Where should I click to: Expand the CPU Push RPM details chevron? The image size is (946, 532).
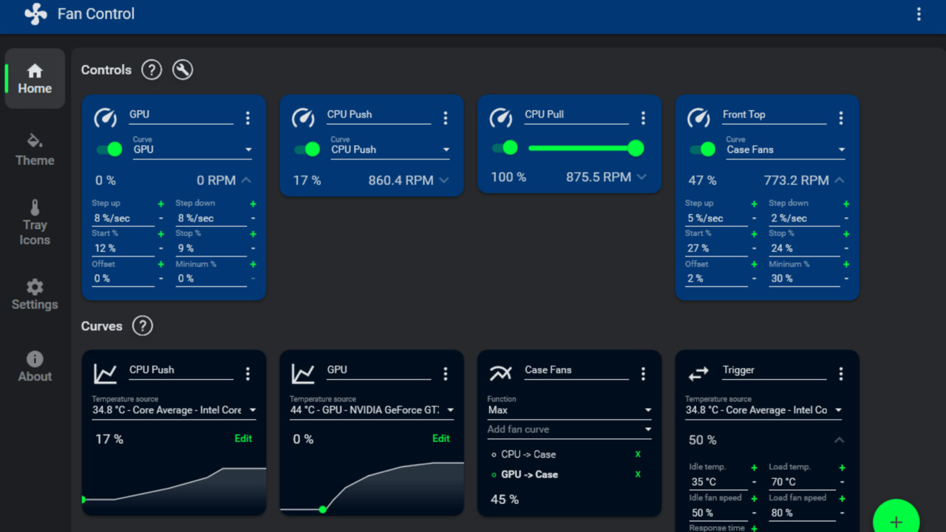(x=443, y=180)
